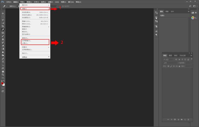Select the Dodge/Sponge tool

pos(3,55)
